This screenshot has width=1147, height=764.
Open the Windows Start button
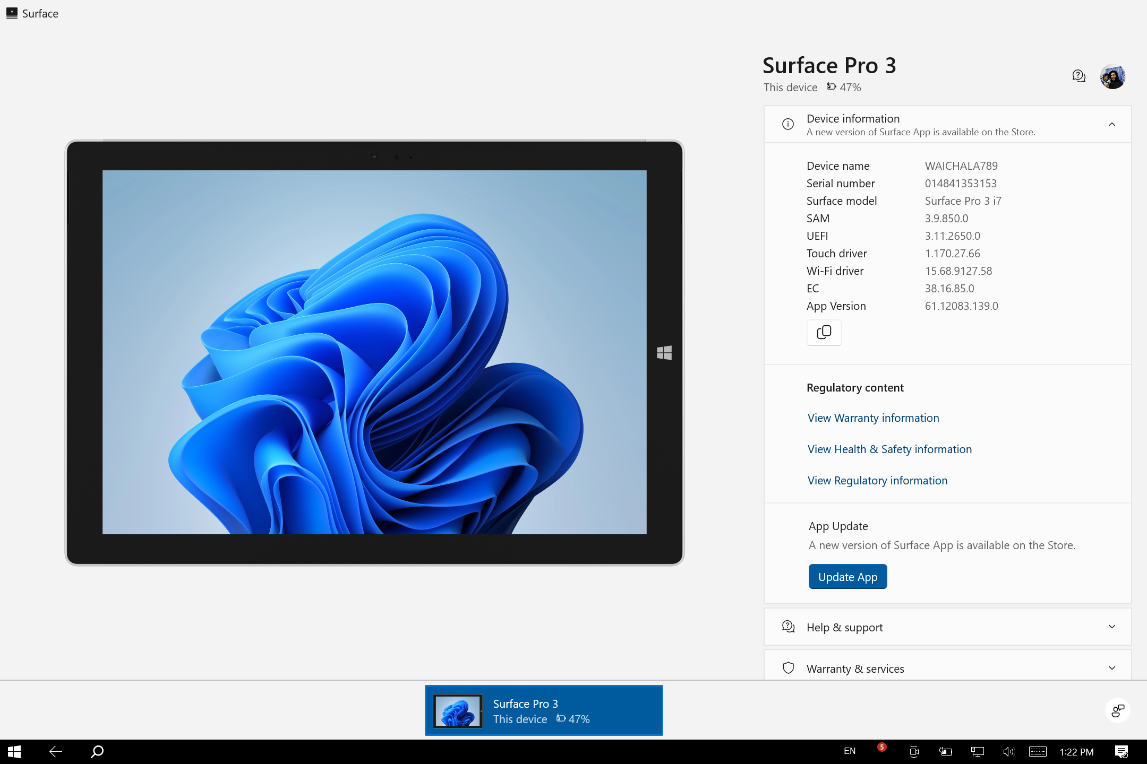pos(14,752)
